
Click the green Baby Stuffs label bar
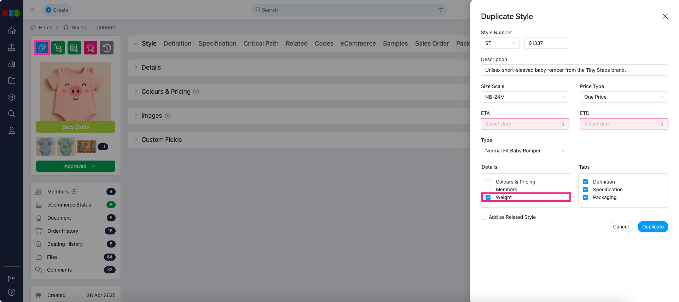tap(76, 127)
